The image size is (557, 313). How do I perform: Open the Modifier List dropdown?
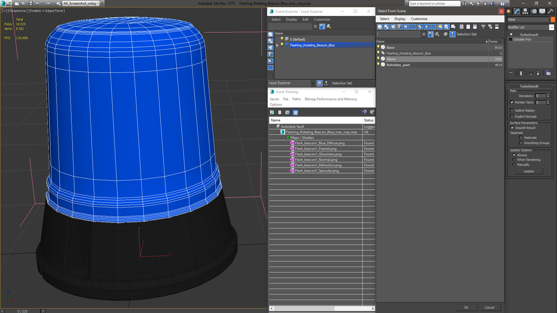pos(551,27)
